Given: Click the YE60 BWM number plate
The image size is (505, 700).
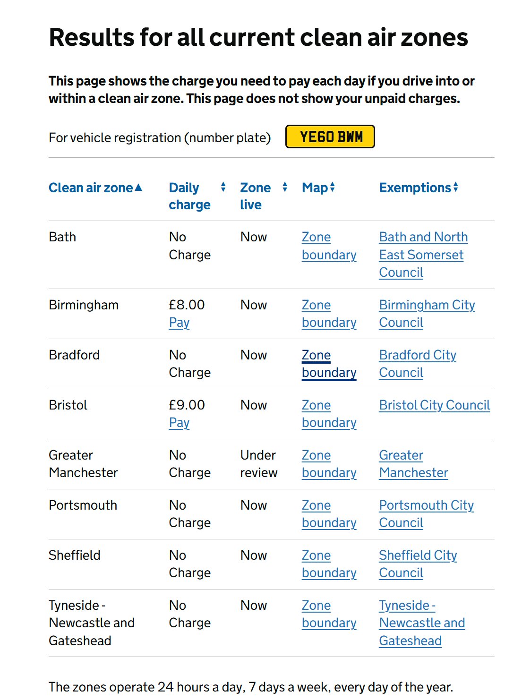Looking at the screenshot, I should click(330, 137).
